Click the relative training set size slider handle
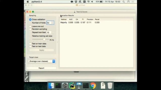Screen dimensions: 161x90 pyautogui.click(x=44, y=39)
